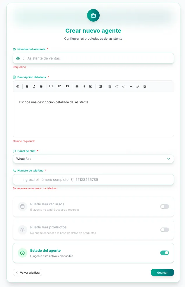Disable the Estado del agente switch

[x=165, y=253]
